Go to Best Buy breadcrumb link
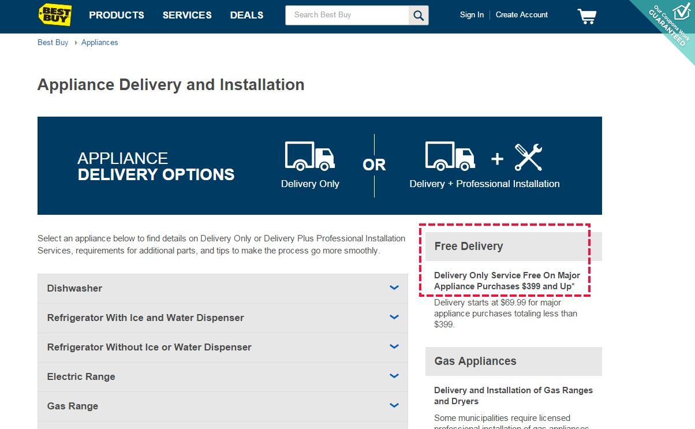The image size is (695, 429). click(53, 42)
